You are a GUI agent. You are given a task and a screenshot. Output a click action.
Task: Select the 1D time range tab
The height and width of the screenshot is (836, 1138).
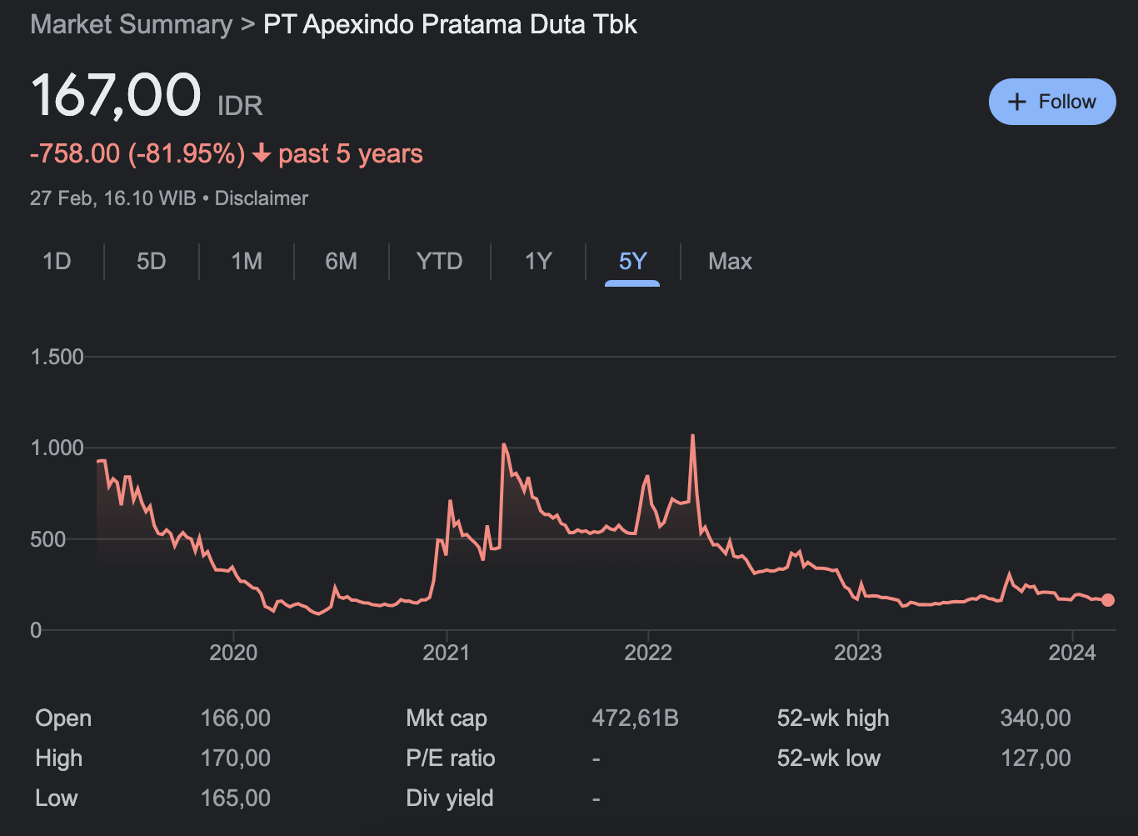57,261
